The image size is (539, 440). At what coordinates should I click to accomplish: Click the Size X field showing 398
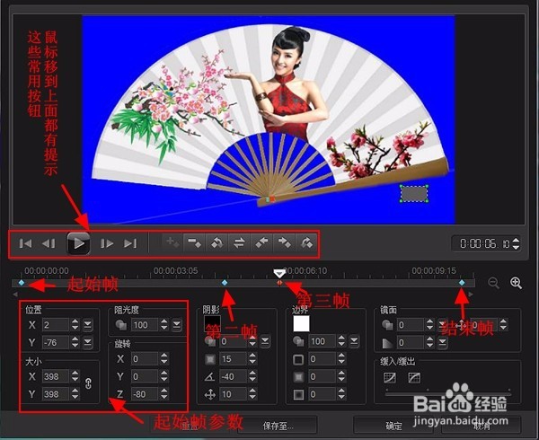pyautogui.click(x=56, y=376)
